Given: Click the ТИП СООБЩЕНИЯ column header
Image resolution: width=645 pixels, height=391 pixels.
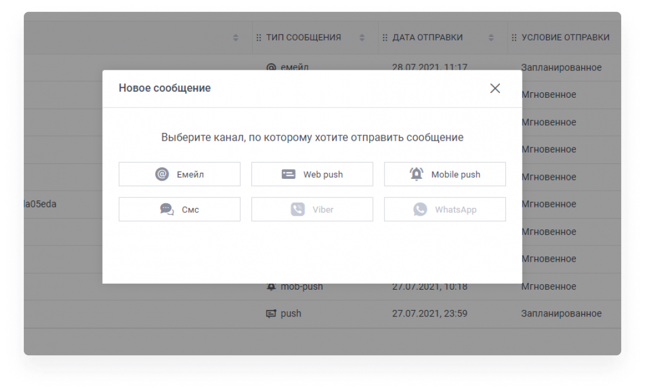Looking at the screenshot, I should point(303,38).
